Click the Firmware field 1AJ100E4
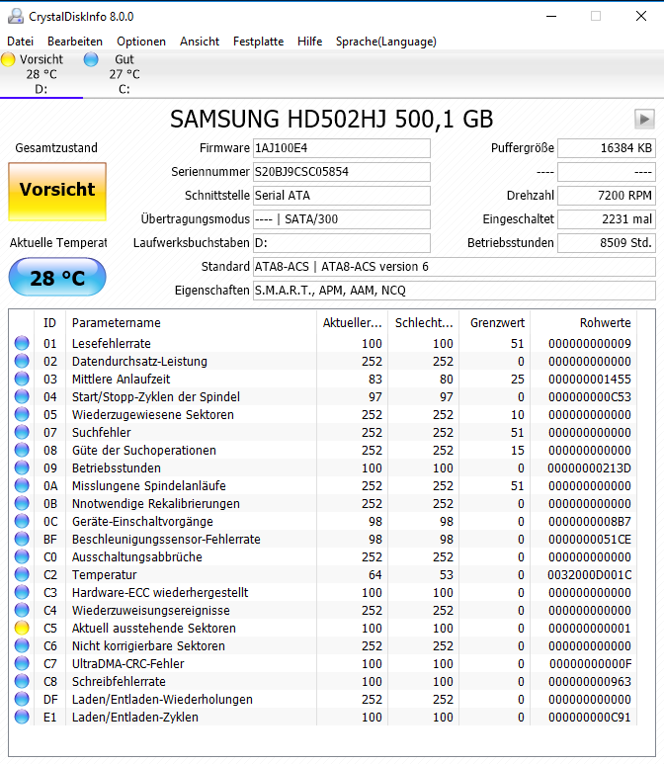 pos(342,148)
